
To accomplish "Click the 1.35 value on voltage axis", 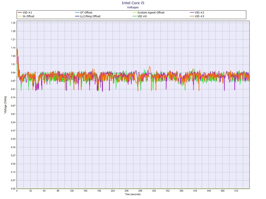I will click(13, 23).
